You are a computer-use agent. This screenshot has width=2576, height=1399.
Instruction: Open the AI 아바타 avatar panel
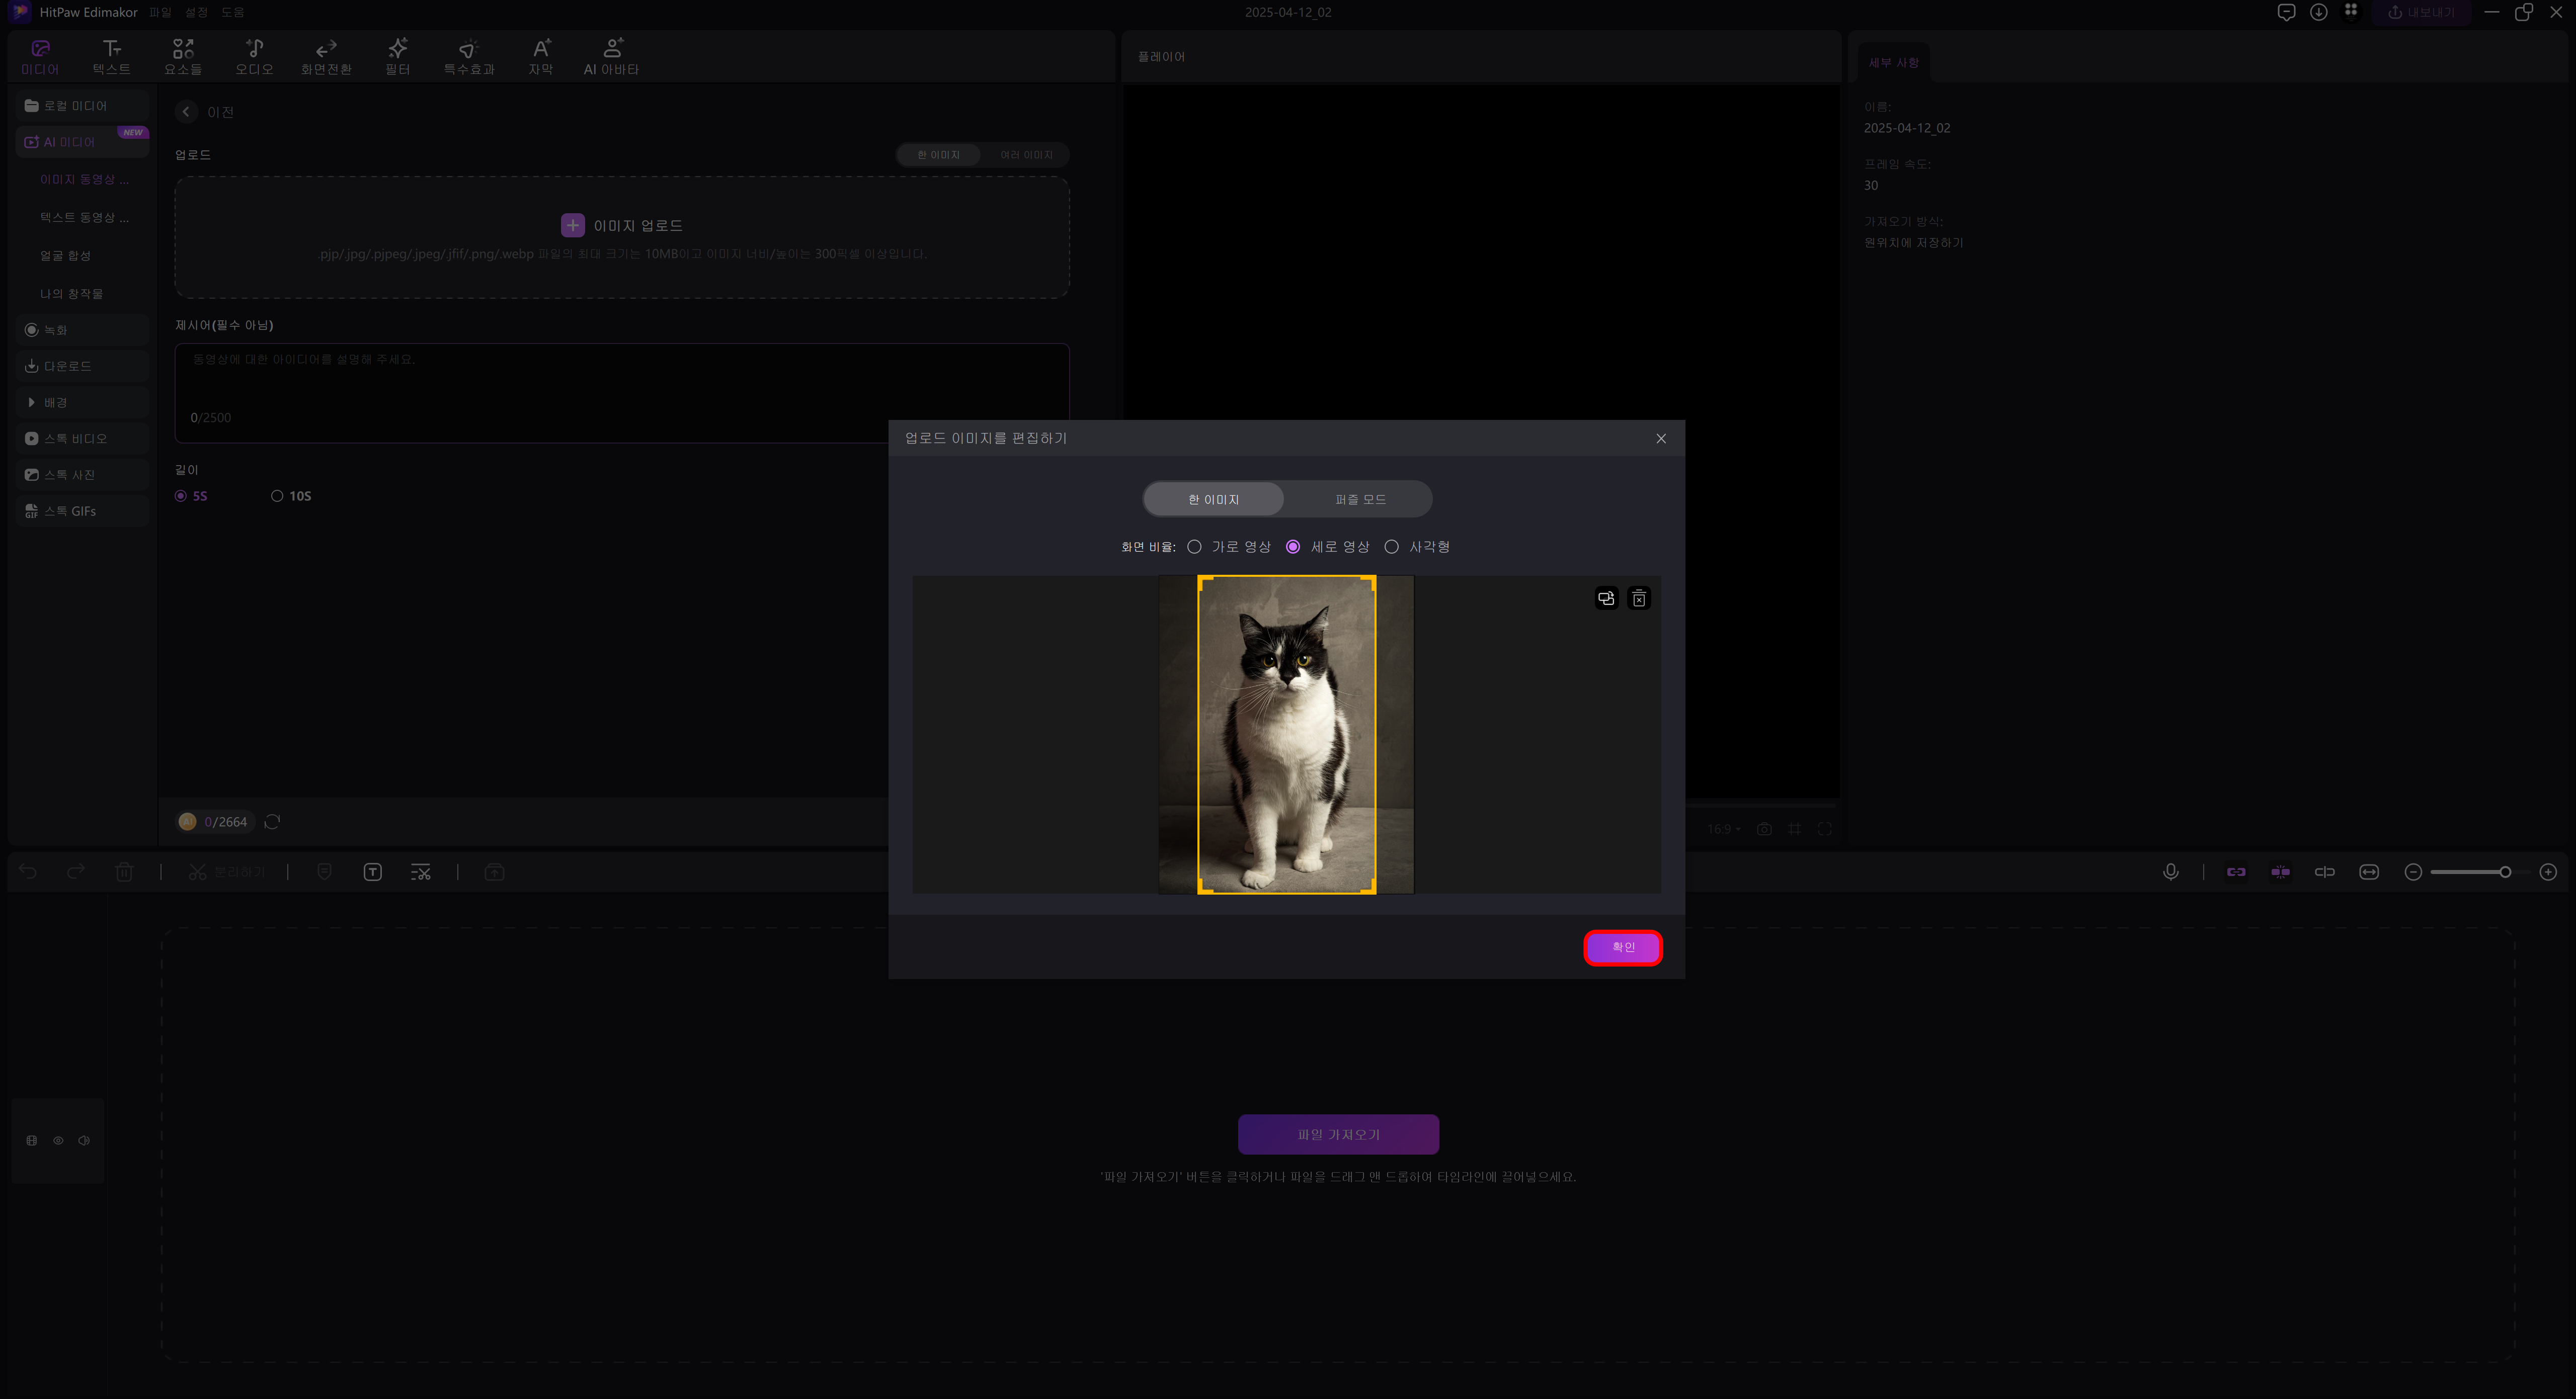(x=611, y=57)
